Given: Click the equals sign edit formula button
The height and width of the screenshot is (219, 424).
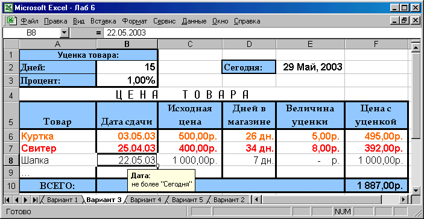Looking at the screenshot, I should coord(98,33).
